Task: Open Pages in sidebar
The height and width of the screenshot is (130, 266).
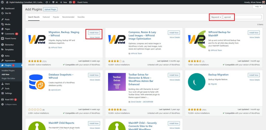Action: tap(7, 29)
